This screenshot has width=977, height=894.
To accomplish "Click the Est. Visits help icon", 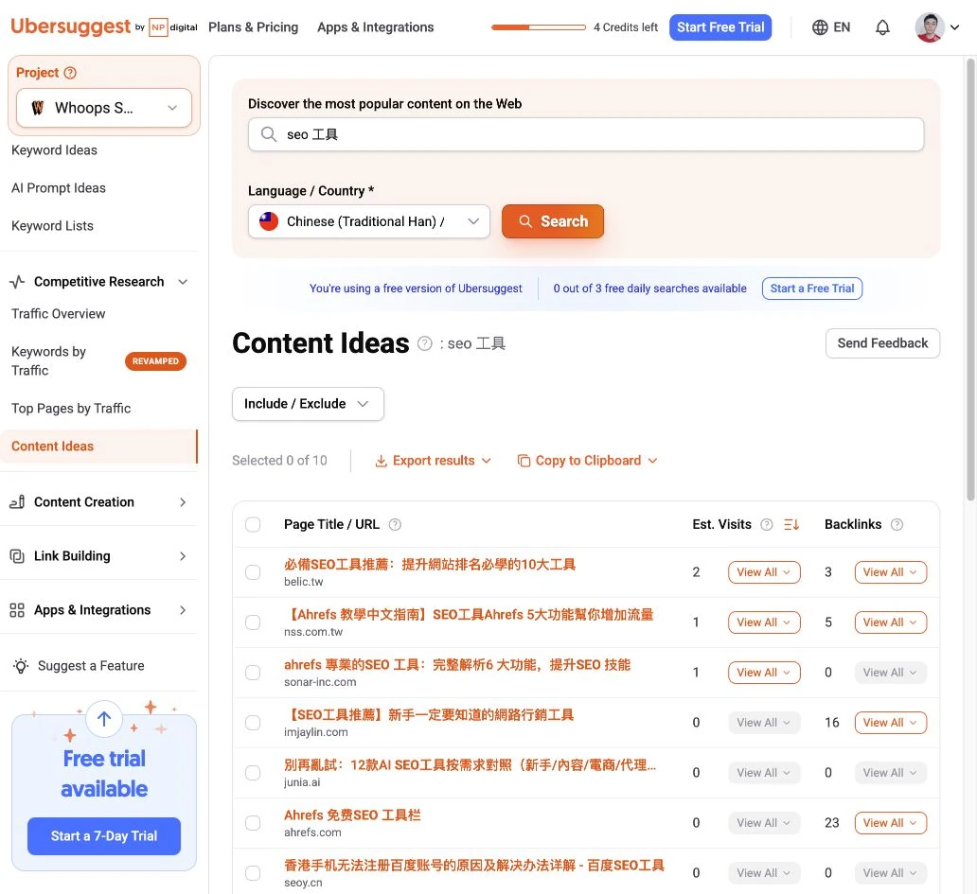I will pos(767,524).
